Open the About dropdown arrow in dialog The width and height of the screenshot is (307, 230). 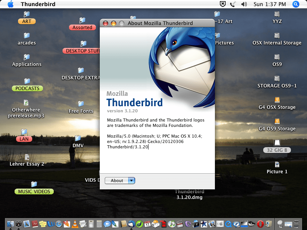[132, 181]
